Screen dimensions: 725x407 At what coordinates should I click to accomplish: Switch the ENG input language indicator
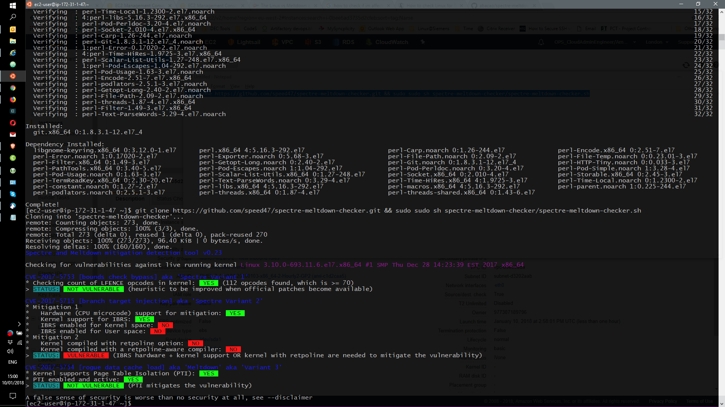click(x=12, y=362)
